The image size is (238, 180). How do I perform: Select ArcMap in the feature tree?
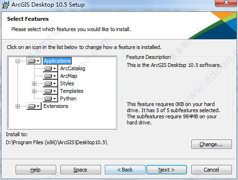pyautogui.click(x=68, y=76)
